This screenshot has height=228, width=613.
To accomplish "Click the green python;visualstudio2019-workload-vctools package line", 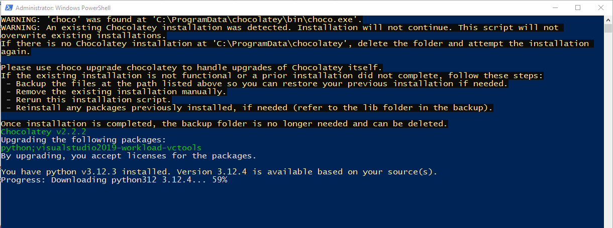I will point(101,148).
